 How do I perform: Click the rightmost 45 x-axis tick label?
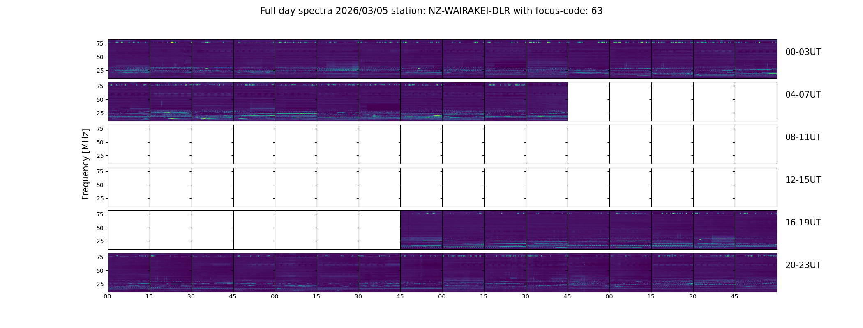click(734, 296)
